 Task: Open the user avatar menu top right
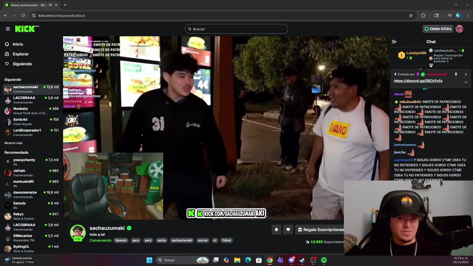point(459,29)
